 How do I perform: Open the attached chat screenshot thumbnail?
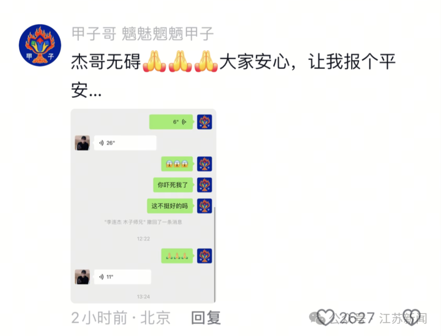coord(143,206)
